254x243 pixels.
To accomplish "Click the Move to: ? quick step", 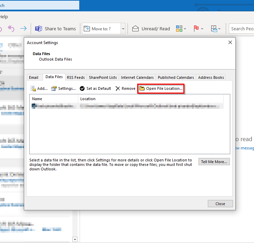I will (101, 29).
